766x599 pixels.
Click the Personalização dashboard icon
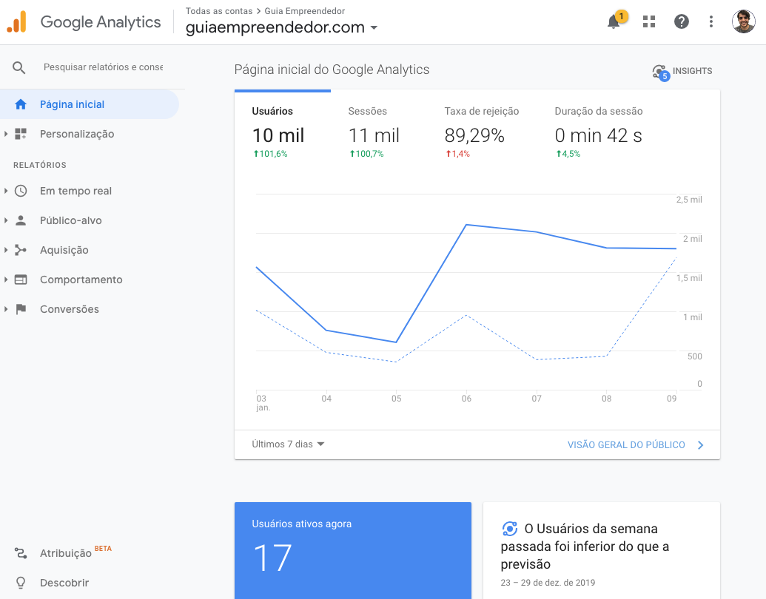(21, 134)
